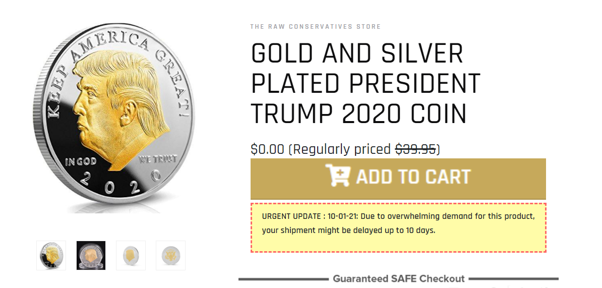Open The Raw Conservatives Store link

coord(315,27)
